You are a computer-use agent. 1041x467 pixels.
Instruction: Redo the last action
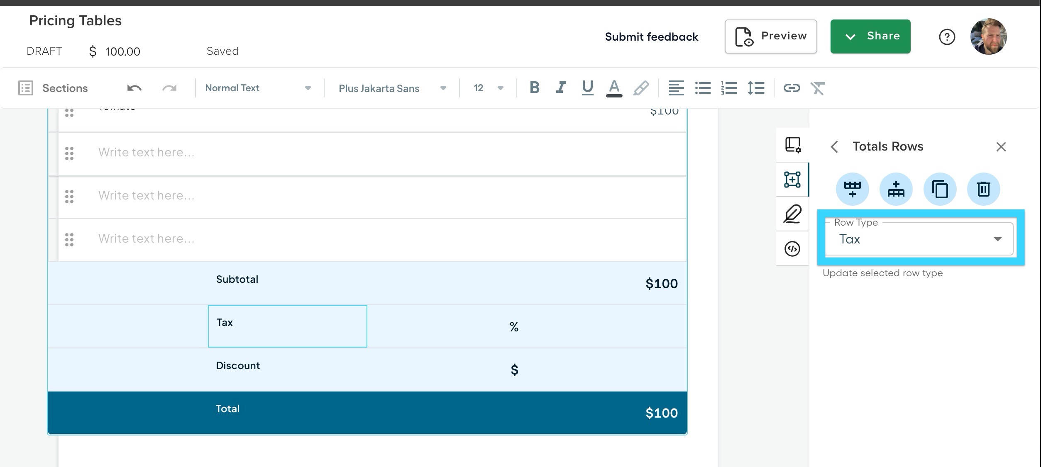click(169, 88)
